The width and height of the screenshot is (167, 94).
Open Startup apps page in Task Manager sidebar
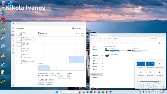click(13, 42)
